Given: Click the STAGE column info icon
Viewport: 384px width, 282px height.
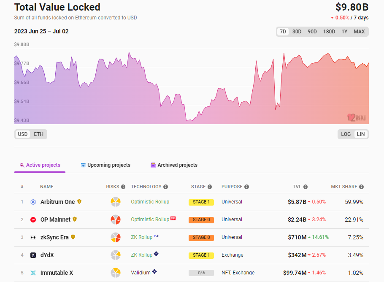Looking at the screenshot, I should coord(209,187).
